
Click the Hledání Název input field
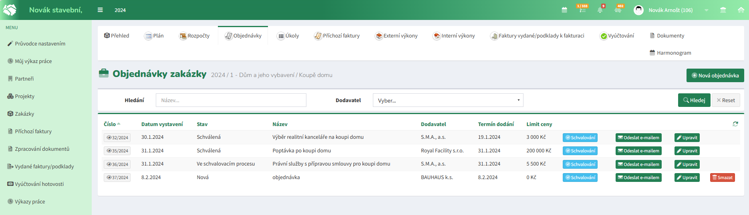coord(231,100)
